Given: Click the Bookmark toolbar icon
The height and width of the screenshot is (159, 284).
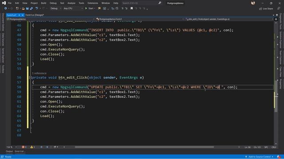Looking at the screenshot, I should click(131, 8).
